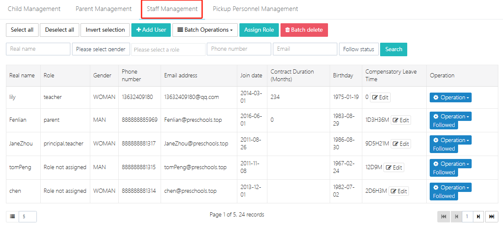The image size is (503, 230).
Task: Toggle Followed status for Fenlian
Action: pyautogui.click(x=444, y=125)
